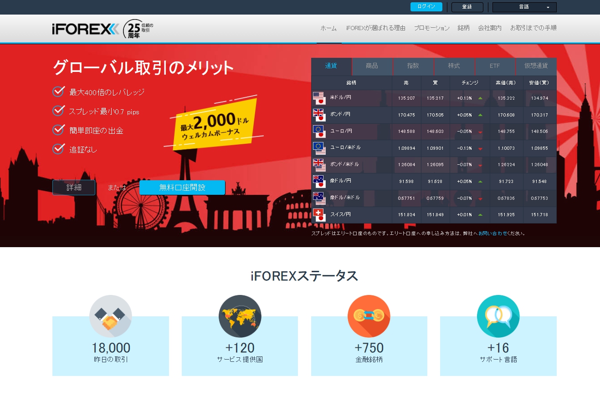This screenshot has width=600, height=406.
Task: Click the 登録 button
Action: coord(467,7)
